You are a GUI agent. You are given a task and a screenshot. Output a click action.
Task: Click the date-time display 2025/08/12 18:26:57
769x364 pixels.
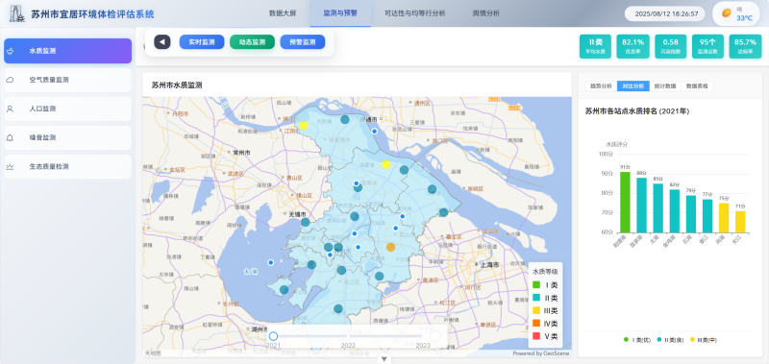(x=666, y=13)
